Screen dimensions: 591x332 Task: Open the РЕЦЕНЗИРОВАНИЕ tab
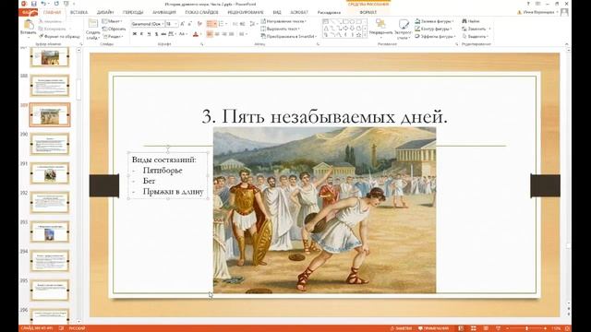(246, 12)
